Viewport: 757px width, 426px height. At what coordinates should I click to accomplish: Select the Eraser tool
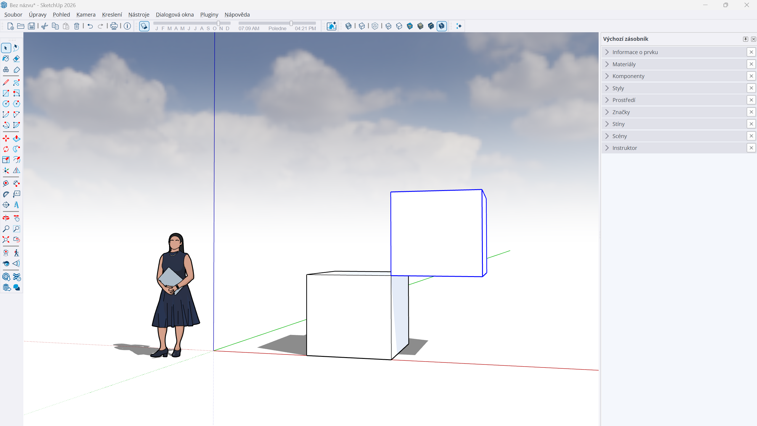pos(17,59)
